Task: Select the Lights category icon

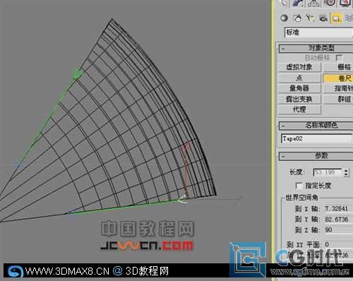Action: tap(311, 18)
